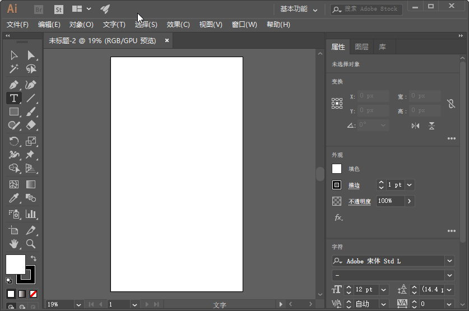Select the Rotate tool

point(14,141)
